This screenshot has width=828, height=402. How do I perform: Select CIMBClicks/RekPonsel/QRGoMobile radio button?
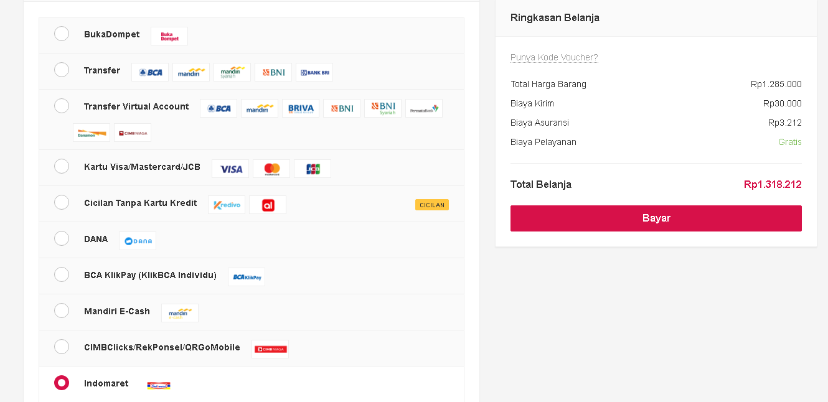coord(62,347)
